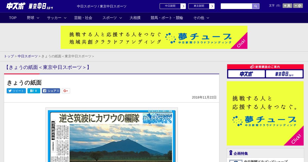Open 【きょうの紙面＜東京中日スポーツ＞】 heading link
Viewport: 308px width, 162px height.
(x=47, y=67)
